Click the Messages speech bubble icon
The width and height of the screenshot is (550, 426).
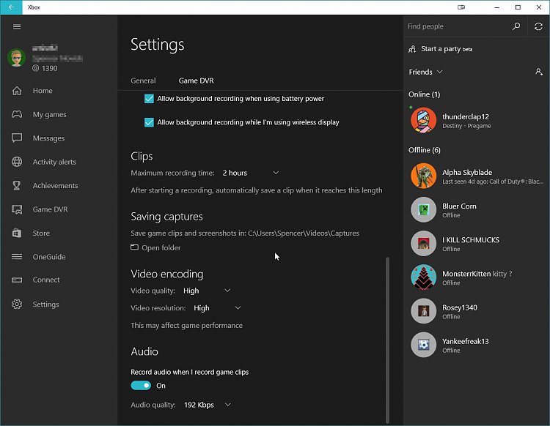pyautogui.click(x=17, y=138)
